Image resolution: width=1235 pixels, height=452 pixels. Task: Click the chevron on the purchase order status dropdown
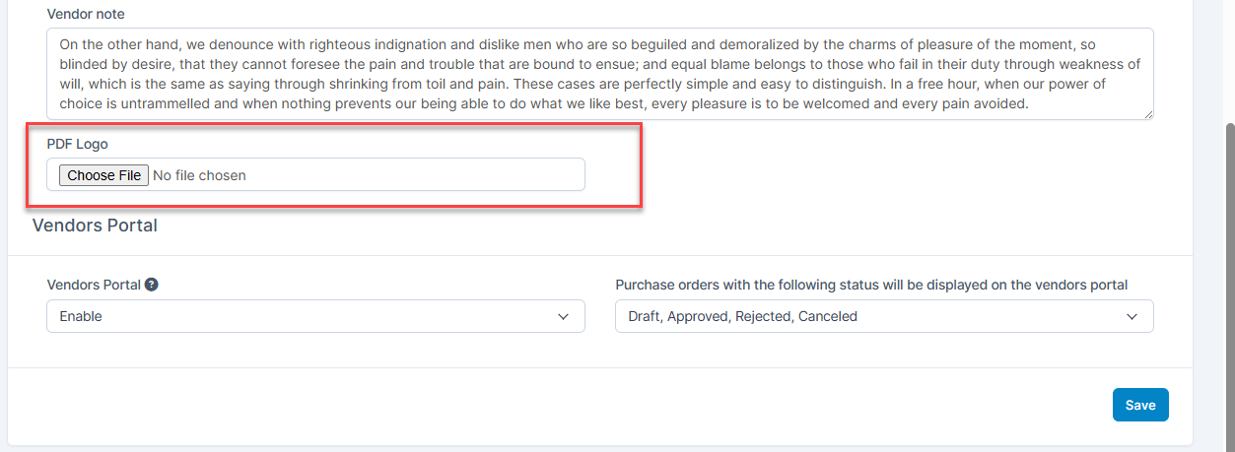pyautogui.click(x=1132, y=317)
